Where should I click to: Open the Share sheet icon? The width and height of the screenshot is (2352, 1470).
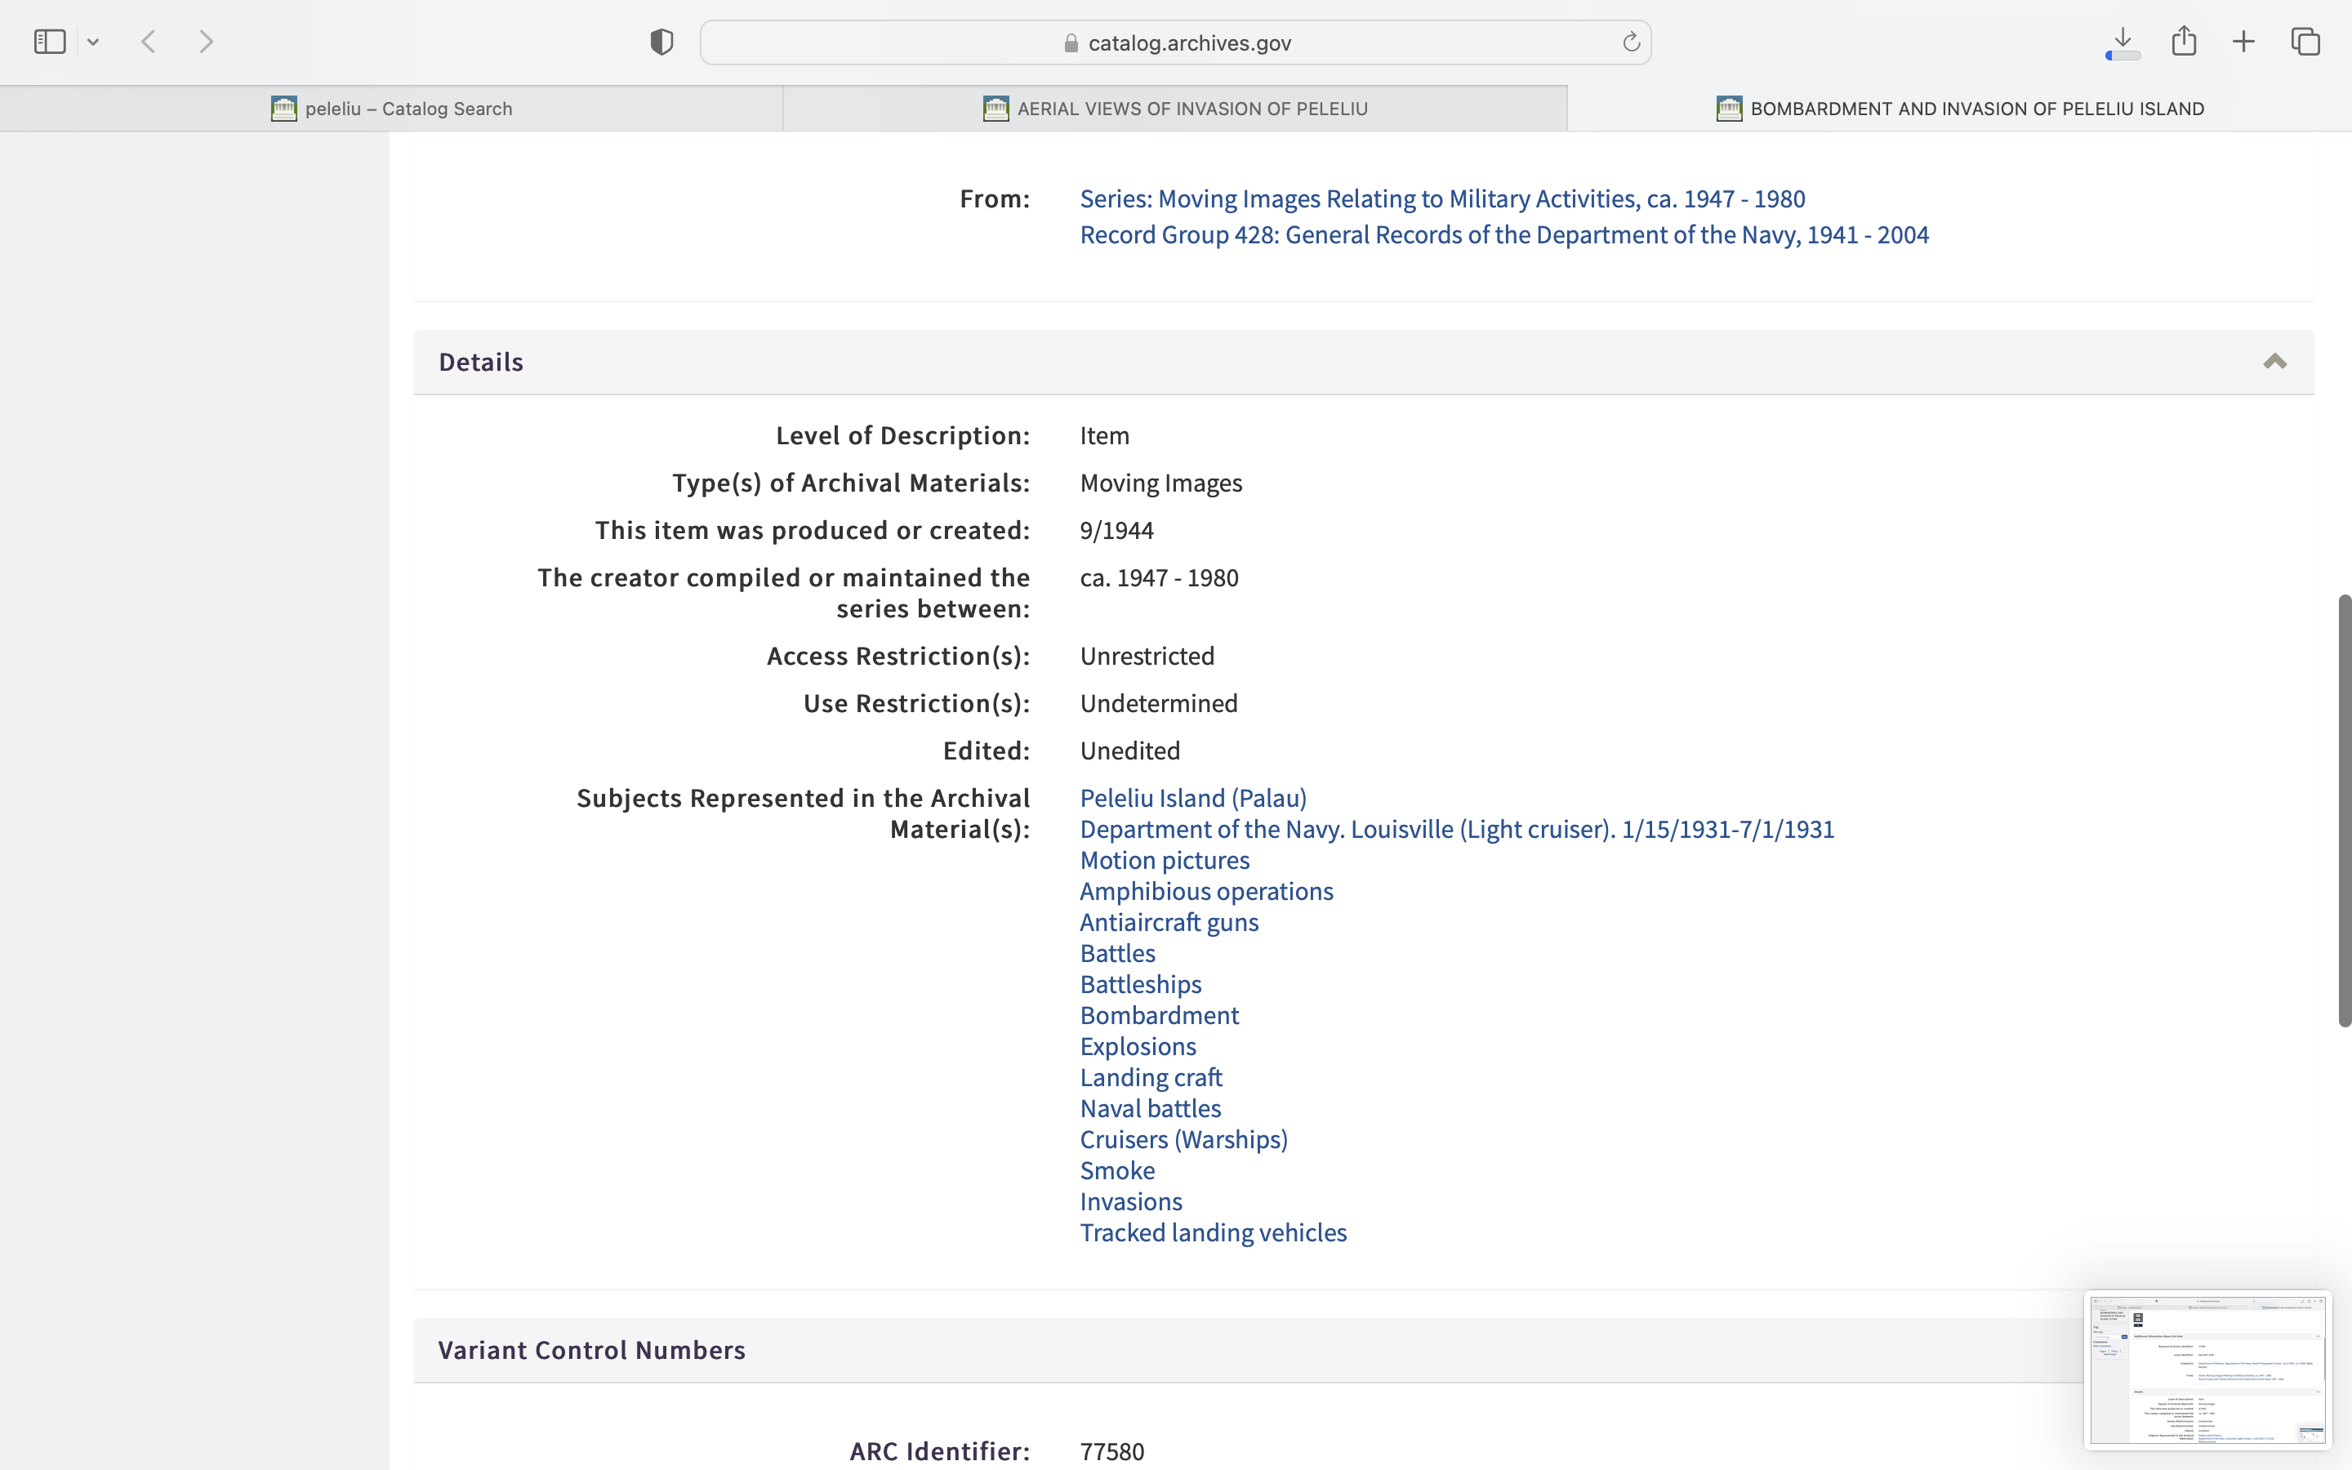point(2184,41)
